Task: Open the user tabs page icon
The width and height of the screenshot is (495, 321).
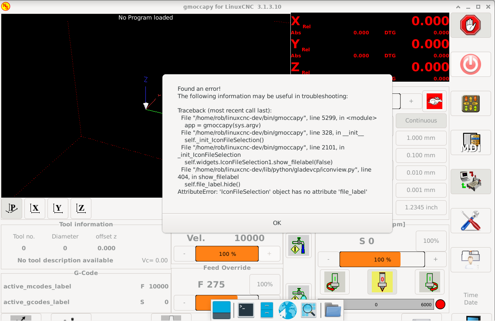Action: [470, 260]
